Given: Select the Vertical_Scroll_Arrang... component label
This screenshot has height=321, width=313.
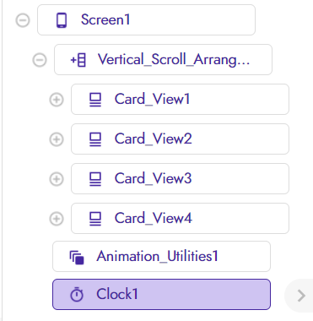Looking at the screenshot, I should 174,60.
